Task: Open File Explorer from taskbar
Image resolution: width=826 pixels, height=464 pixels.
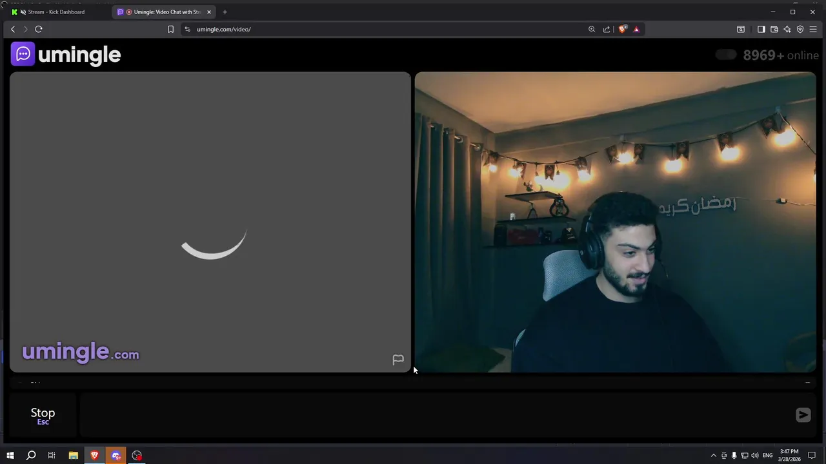Action: click(x=73, y=456)
